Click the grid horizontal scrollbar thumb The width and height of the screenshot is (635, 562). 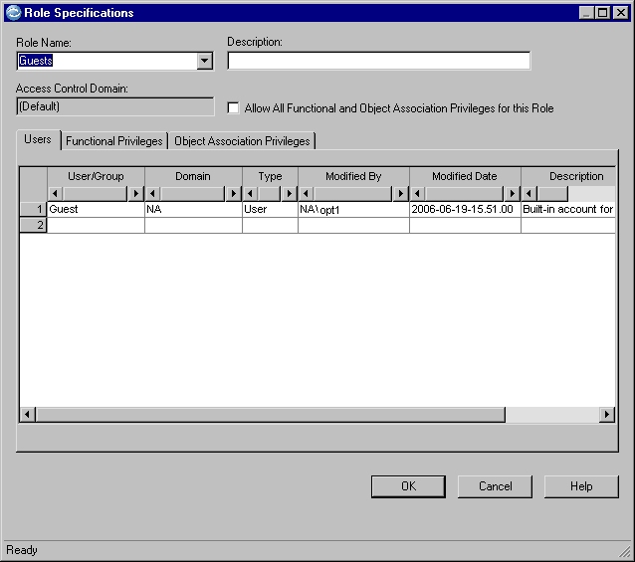coord(271,415)
